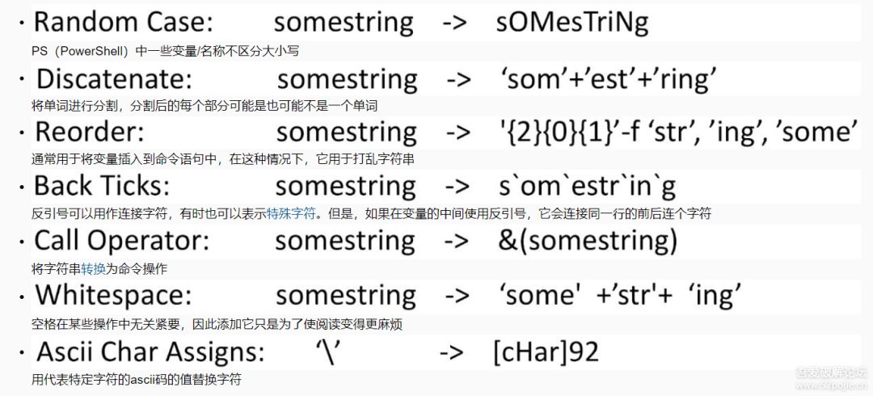Click the '\' backslash character sample
873x396 pixels.
[329, 352]
